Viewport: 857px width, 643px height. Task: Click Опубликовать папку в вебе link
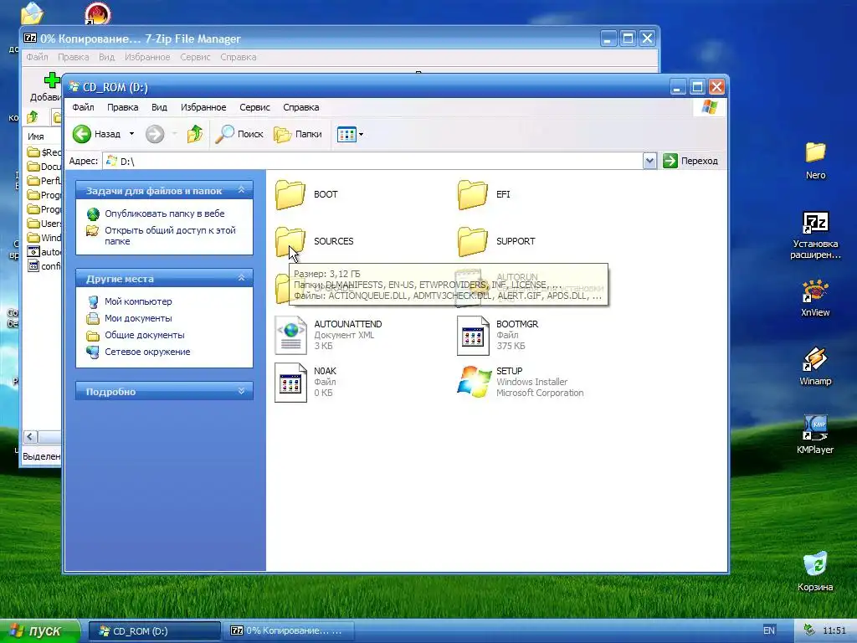coord(165,213)
